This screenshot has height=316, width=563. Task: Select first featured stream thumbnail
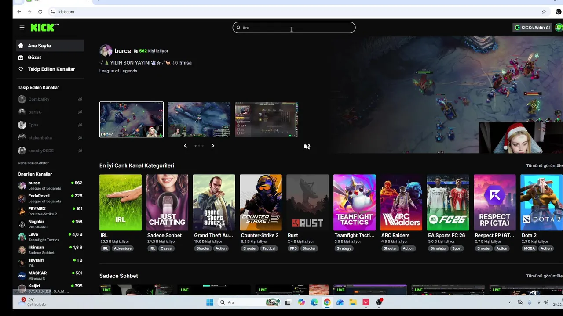coord(132,119)
